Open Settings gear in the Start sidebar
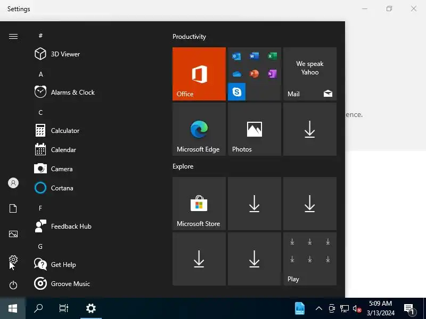The height and width of the screenshot is (319, 426). (13, 259)
